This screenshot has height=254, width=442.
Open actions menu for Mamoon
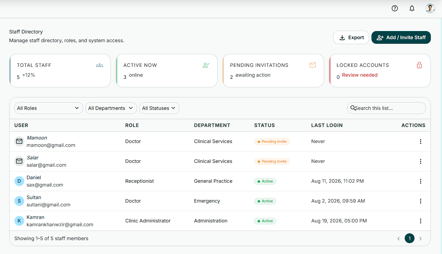pos(420,141)
